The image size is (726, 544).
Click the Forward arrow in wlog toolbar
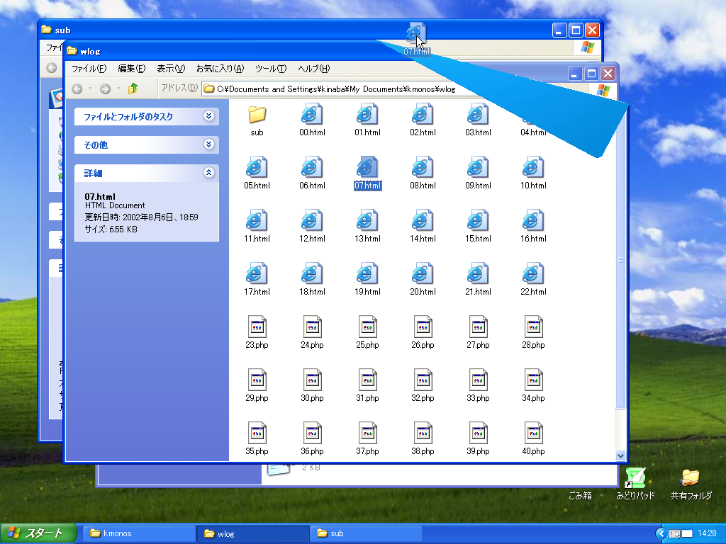click(106, 89)
